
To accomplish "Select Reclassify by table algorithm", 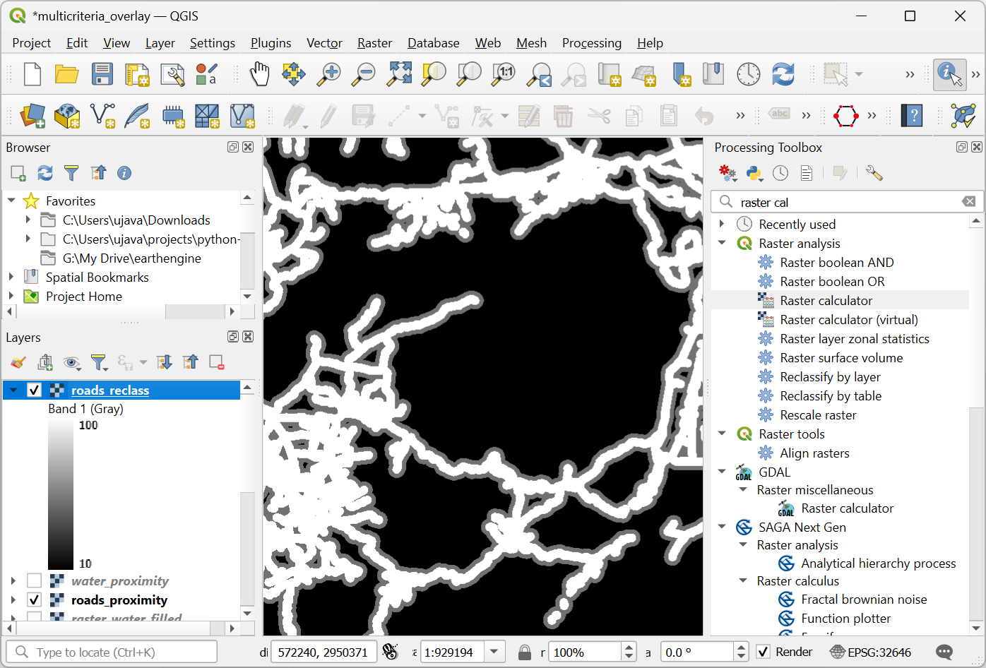I will pyautogui.click(x=830, y=396).
